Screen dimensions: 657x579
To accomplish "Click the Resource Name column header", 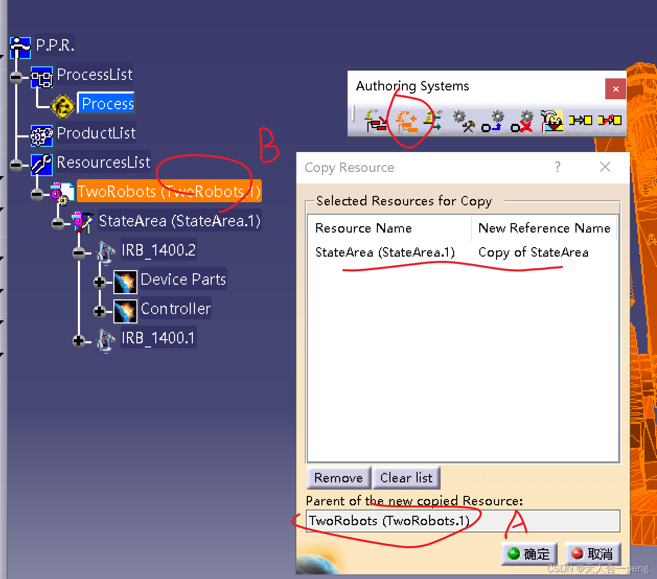I will [x=389, y=228].
